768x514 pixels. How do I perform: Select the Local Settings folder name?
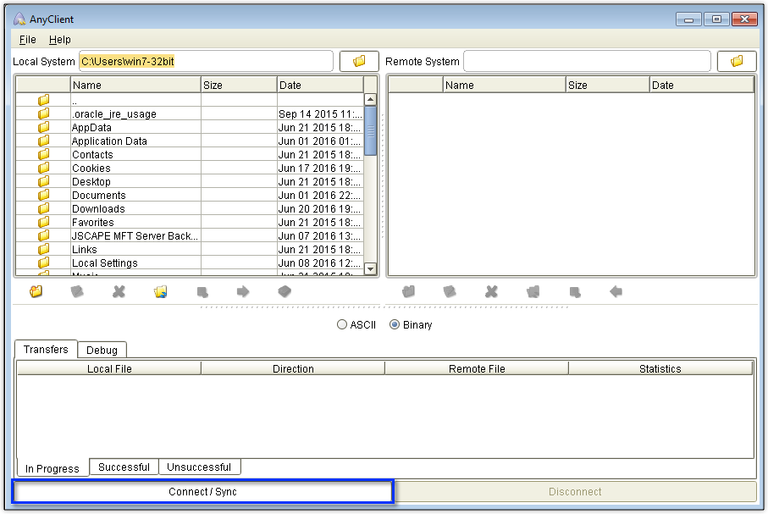pyautogui.click(x=105, y=263)
